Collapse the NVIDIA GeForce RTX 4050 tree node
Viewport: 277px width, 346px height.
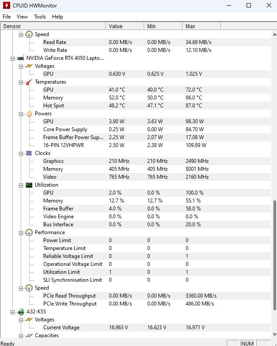12,58
